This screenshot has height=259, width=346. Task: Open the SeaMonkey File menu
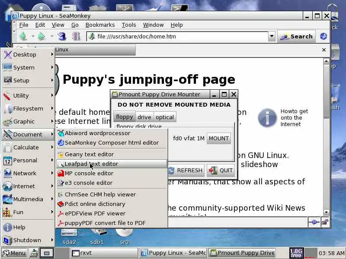pyautogui.click(x=24, y=25)
